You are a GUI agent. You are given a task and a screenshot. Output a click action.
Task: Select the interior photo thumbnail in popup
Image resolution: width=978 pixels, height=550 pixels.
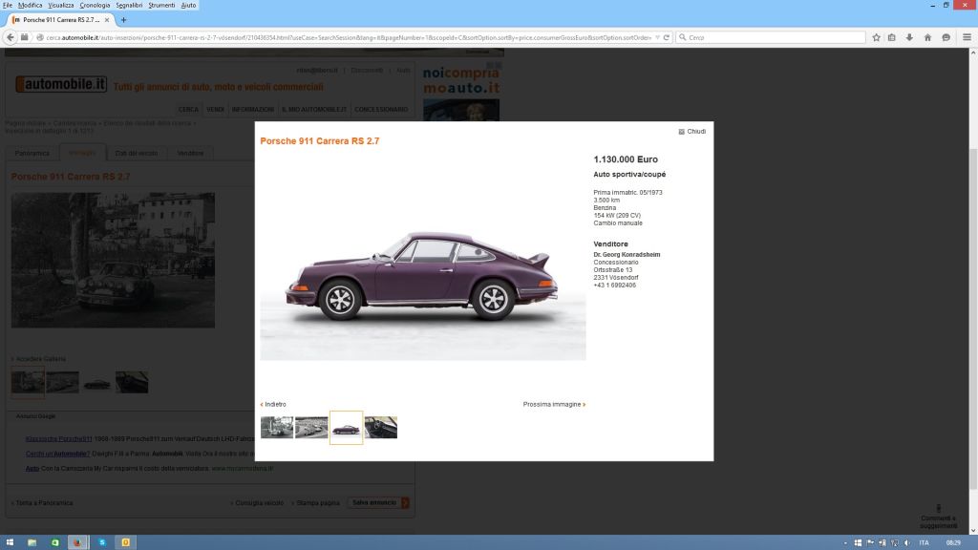tap(380, 427)
